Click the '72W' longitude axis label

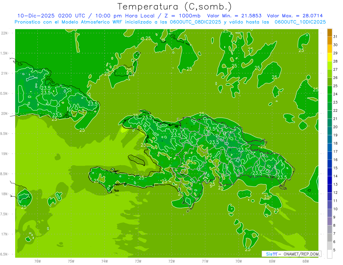click(172, 261)
